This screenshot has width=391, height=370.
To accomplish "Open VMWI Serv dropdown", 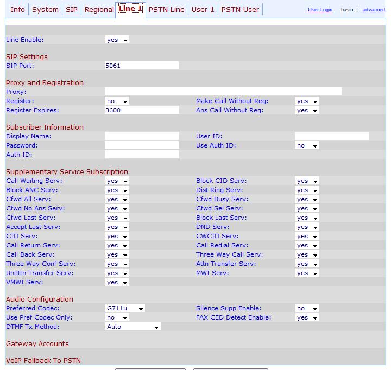I will [117, 282].
